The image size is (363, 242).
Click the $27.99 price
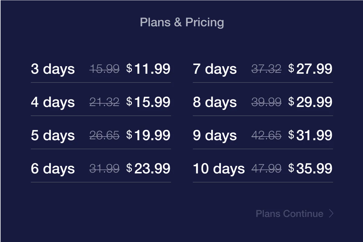[310, 69]
